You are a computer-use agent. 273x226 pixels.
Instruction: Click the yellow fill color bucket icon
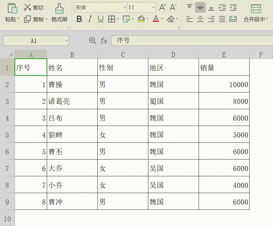pyautogui.click(x=141, y=19)
